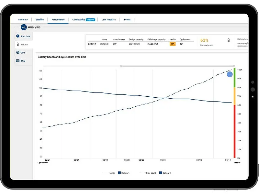Click the Boot time stopwatch icon
The image size is (259, 194).
18,36
